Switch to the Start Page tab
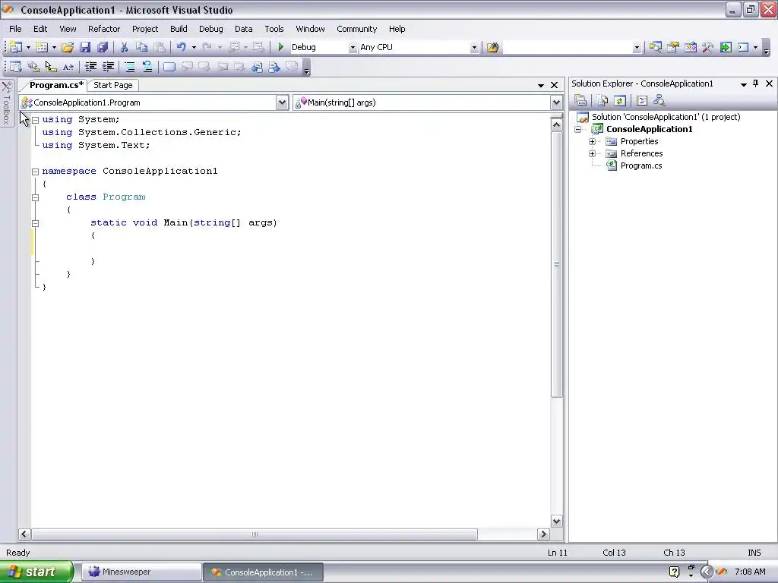This screenshot has height=583, width=778. 113,85
